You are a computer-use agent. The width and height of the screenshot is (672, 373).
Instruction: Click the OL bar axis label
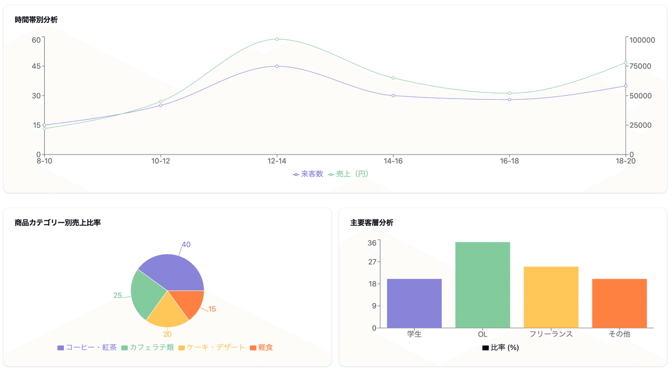pyautogui.click(x=483, y=334)
